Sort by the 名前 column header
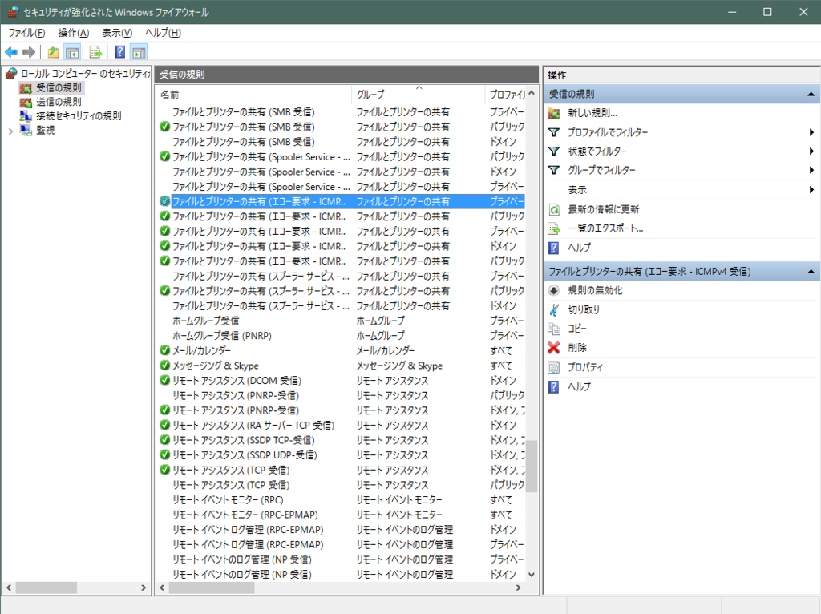 click(254, 95)
